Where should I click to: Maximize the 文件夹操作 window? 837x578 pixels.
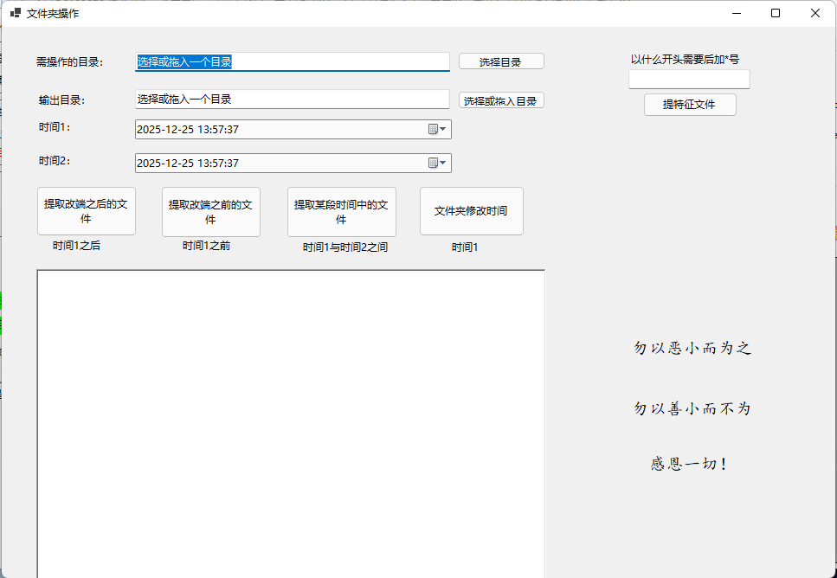776,13
